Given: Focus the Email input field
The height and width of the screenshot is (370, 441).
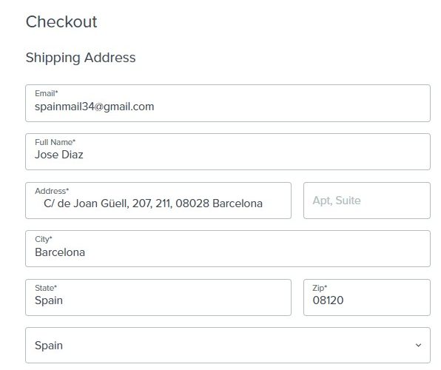Looking at the screenshot, I should click(228, 104).
